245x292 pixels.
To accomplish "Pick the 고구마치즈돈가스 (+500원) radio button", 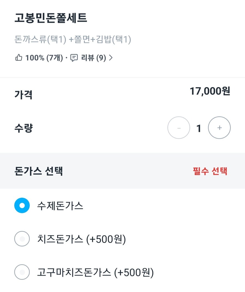I will pos(22,272).
